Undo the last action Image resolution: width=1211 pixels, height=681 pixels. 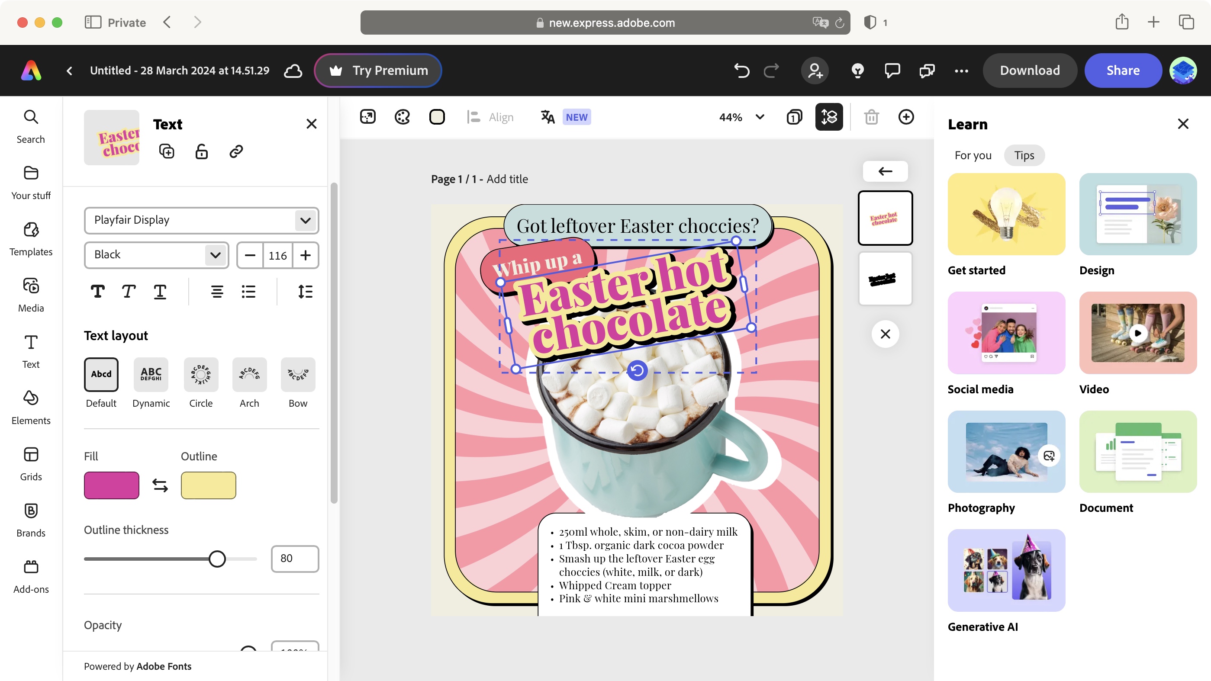click(741, 71)
